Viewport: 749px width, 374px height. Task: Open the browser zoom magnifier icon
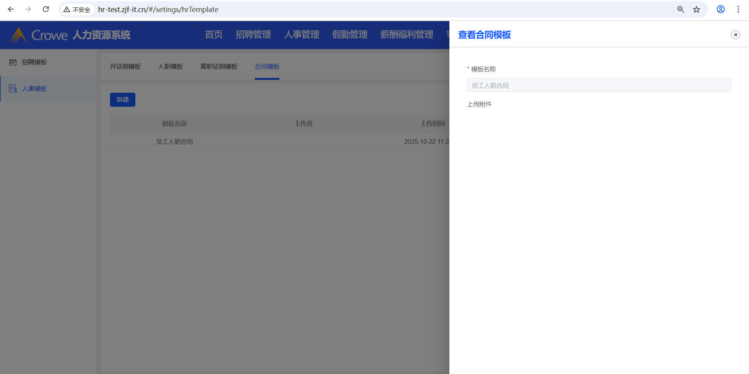coord(681,9)
